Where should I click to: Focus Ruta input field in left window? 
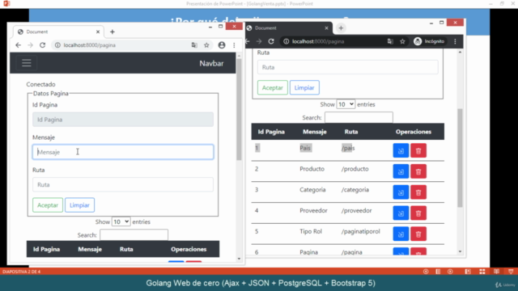click(123, 184)
